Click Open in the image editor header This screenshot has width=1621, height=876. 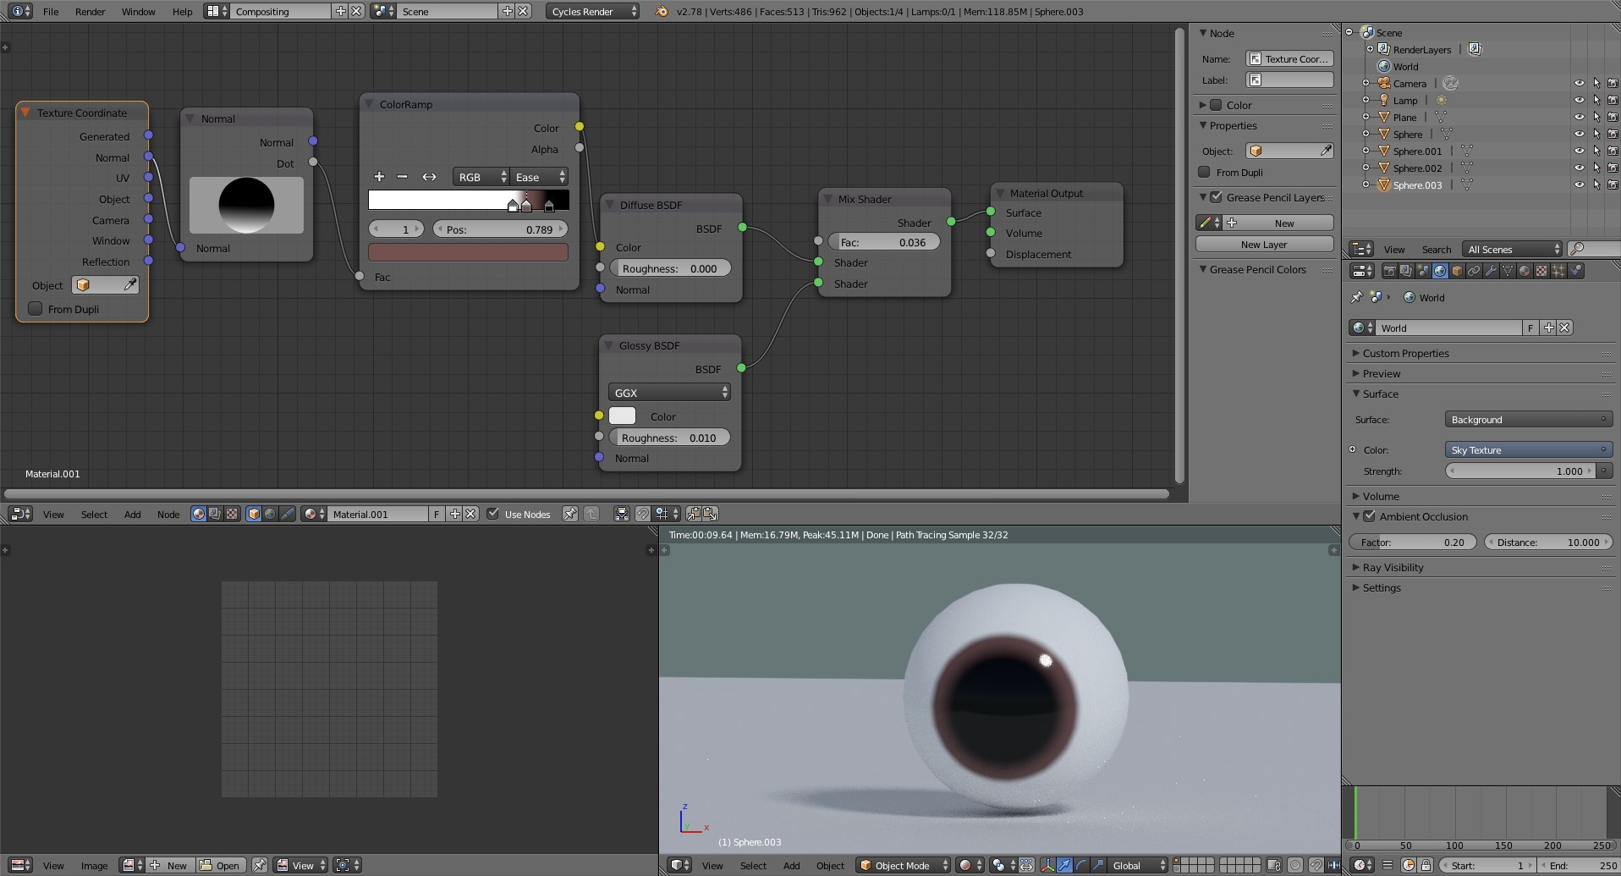point(220,865)
